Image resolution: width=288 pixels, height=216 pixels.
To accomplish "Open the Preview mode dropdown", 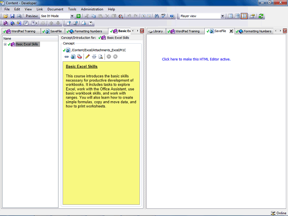I will (x=72, y=16).
